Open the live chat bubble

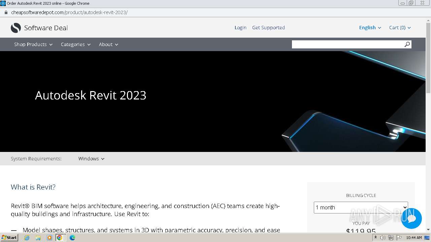tap(411, 218)
